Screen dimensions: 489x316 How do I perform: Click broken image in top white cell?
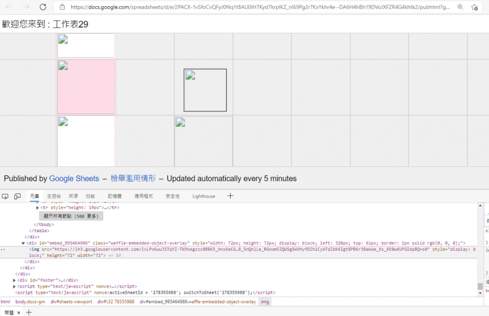[x=63, y=39]
